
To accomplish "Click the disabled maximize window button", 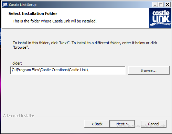I will click(x=161, y=5).
